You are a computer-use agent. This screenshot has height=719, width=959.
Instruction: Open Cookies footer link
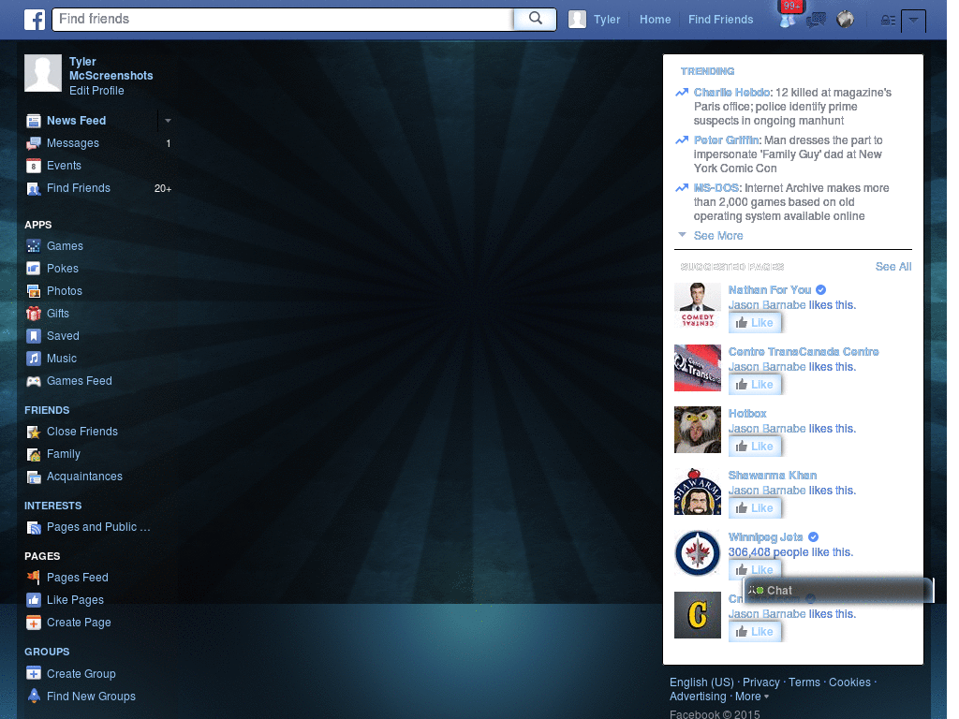pos(849,682)
